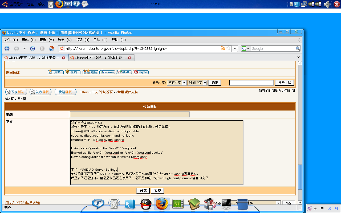Click the 提交 submit button
Image resolution: width=341 pixels, height=213 pixels.
point(157,191)
